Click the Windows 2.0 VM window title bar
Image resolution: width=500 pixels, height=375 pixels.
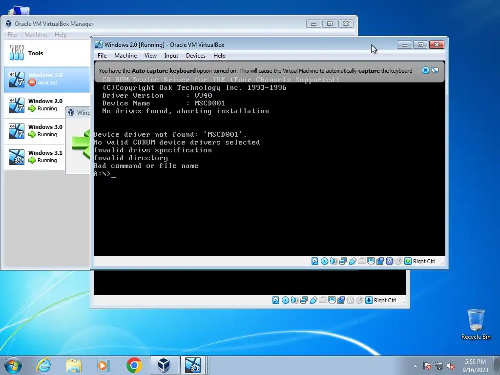tap(246, 44)
